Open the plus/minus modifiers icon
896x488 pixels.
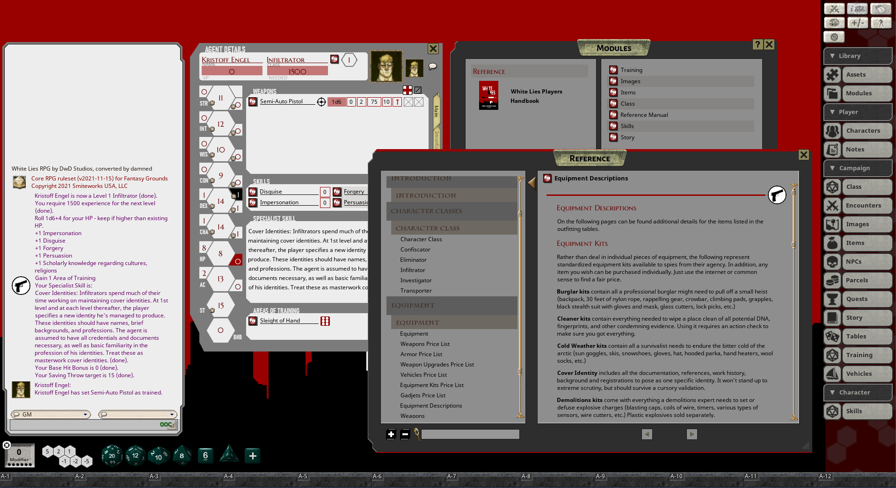[858, 23]
